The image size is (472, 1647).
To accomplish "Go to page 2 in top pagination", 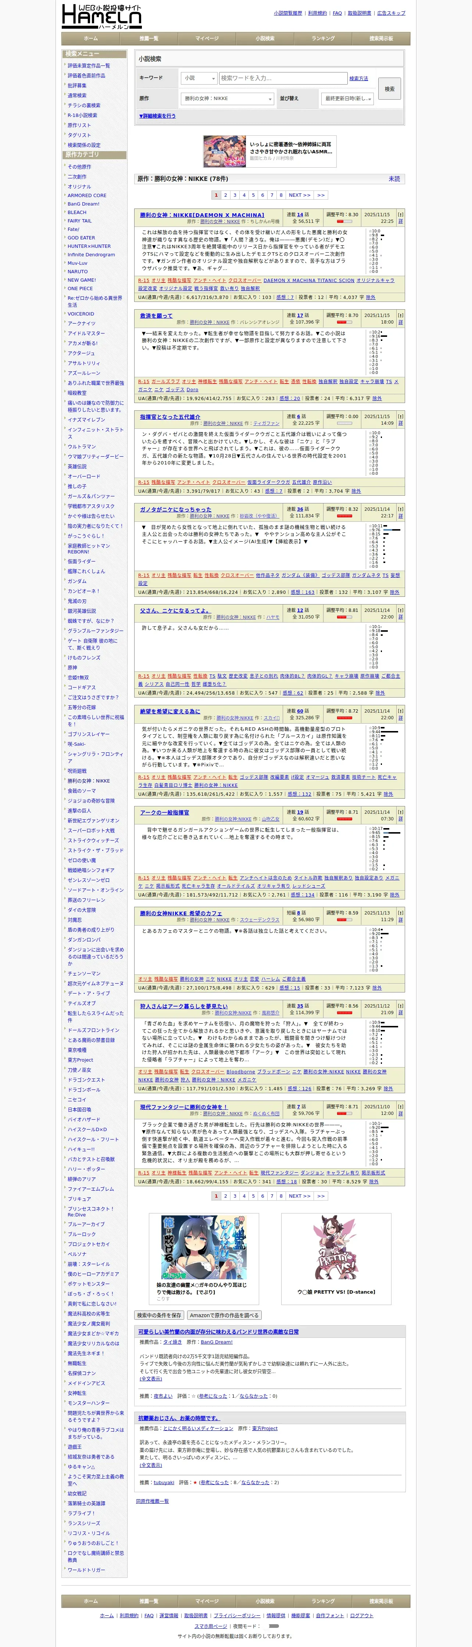I will [225, 195].
